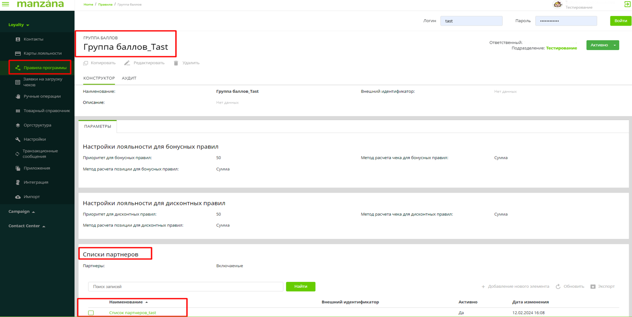The height and width of the screenshot is (317, 632).
Task: Click the user avatar icon
Action: coord(558,4)
